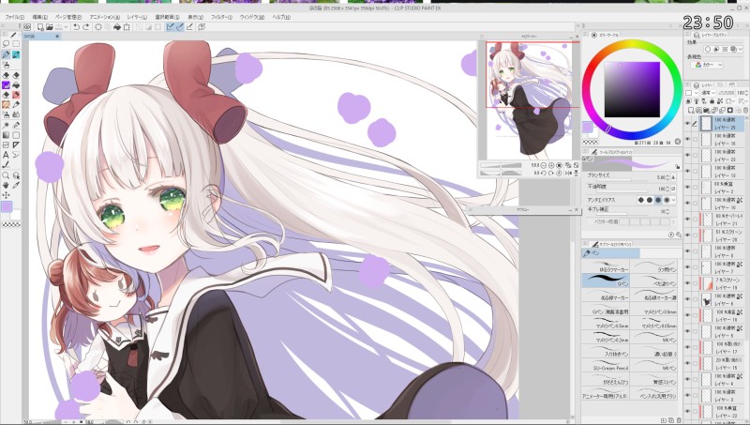The height and width of the screenshot is (425, 750).
Task: Redo the last undone action
Action: tap(85, 27)
